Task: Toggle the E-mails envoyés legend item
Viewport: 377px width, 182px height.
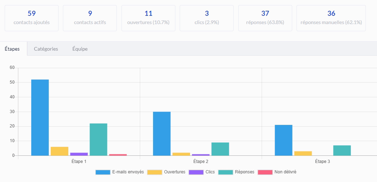Action: click(119, 172)
